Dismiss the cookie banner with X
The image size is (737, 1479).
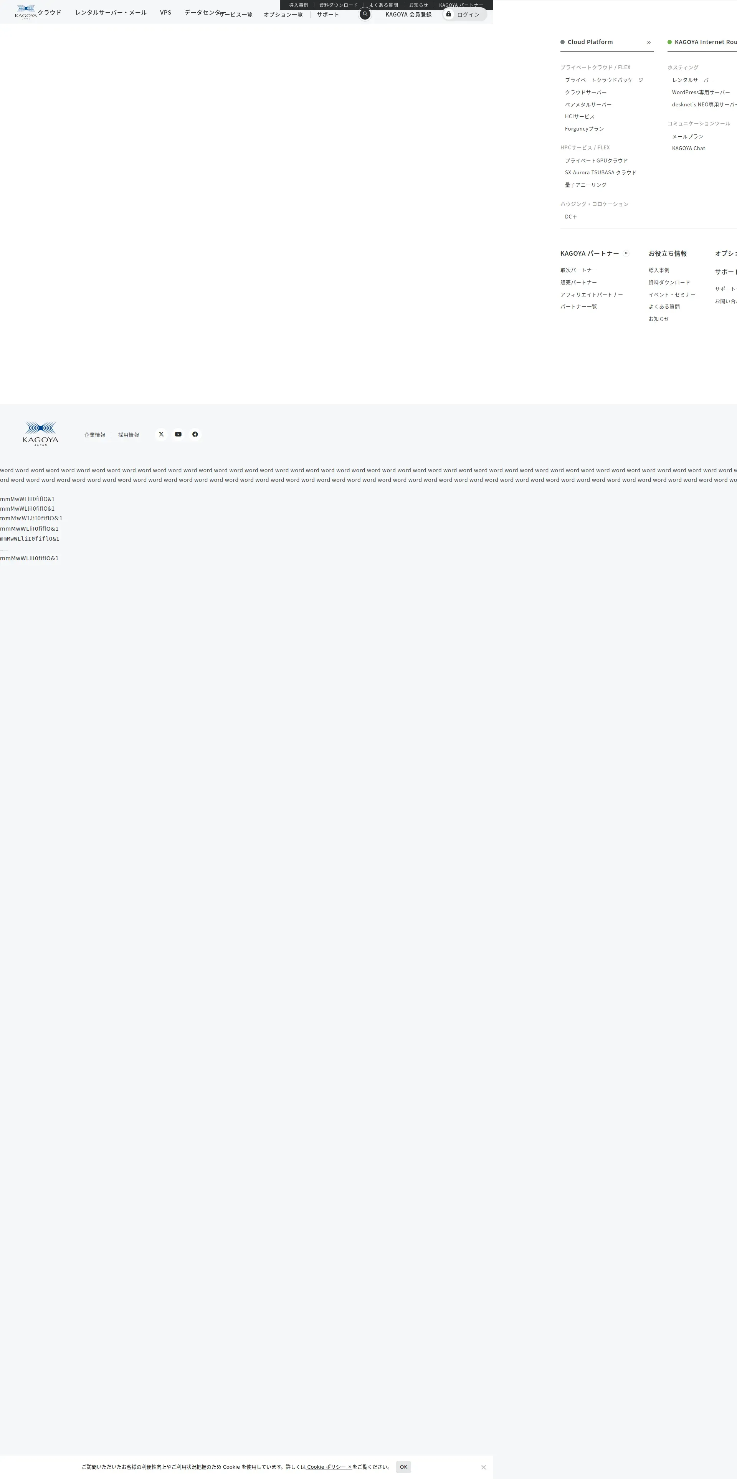(x=483, y=1467)
